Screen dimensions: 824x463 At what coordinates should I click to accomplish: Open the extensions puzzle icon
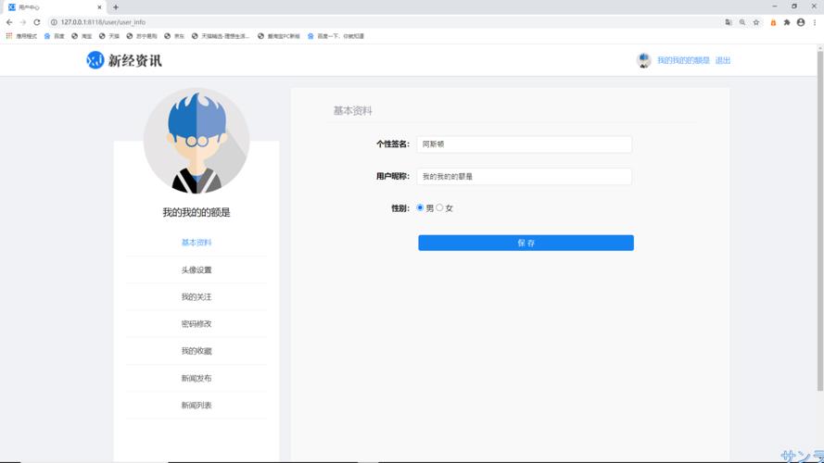787,22
